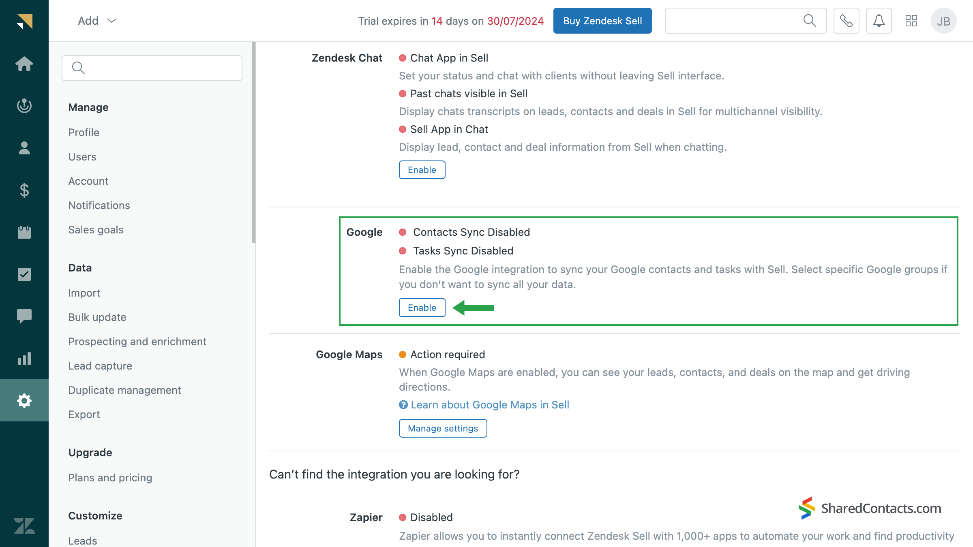This screenshot has width=973, height=547.
Task: Click the Contacts Sync Disabled status text
Action: tap(471, 232)
